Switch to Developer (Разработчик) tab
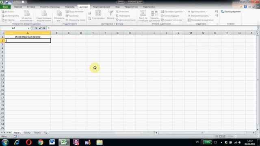260x146 pixels. [131, 7]
